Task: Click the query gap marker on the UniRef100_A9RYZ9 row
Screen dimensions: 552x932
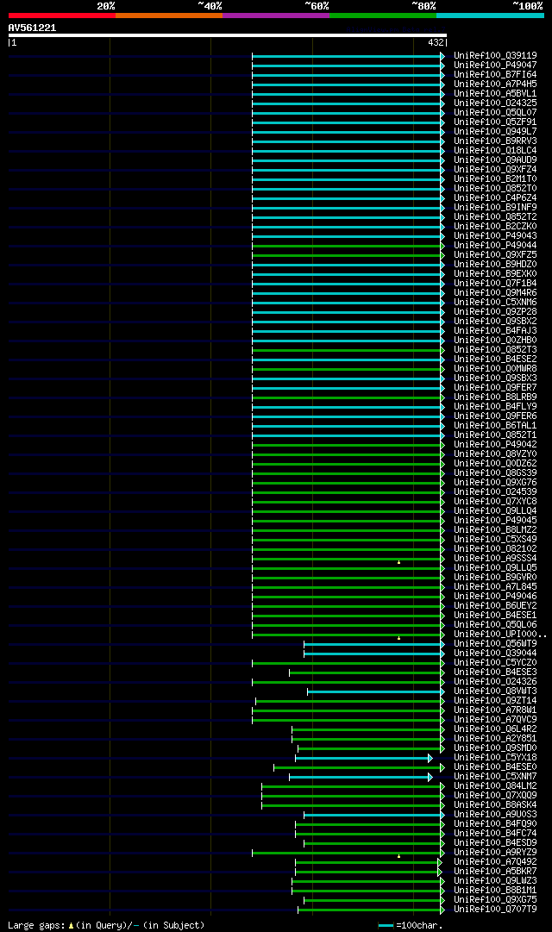Action: [x=399, y=856]
